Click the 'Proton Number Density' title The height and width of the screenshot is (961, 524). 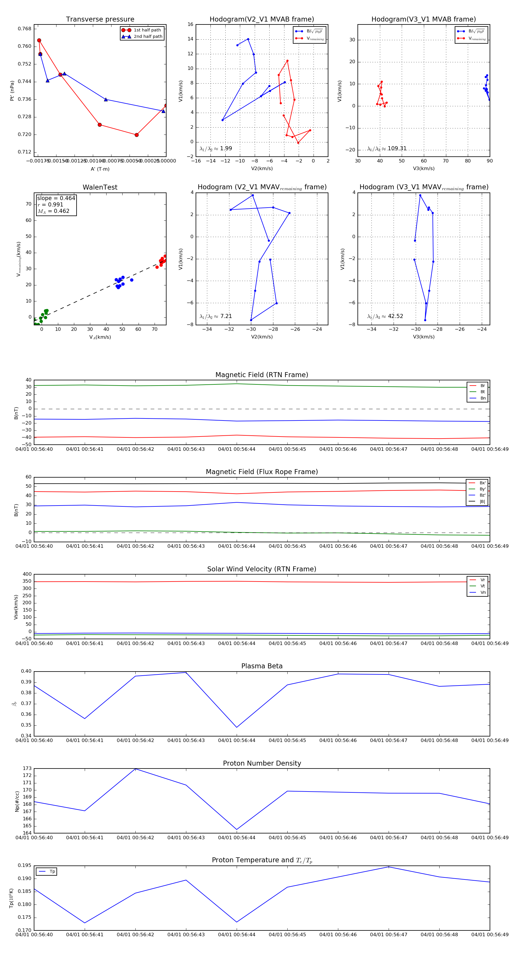[x=262, y=763]
